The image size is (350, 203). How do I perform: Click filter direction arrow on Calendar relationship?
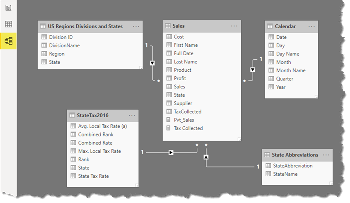click(x=253, y=69)
